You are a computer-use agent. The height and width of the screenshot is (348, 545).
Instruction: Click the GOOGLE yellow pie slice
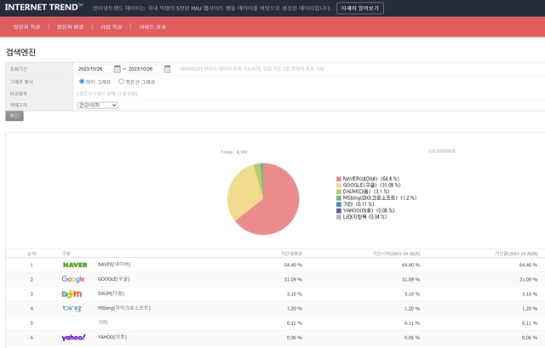(244, 191)
